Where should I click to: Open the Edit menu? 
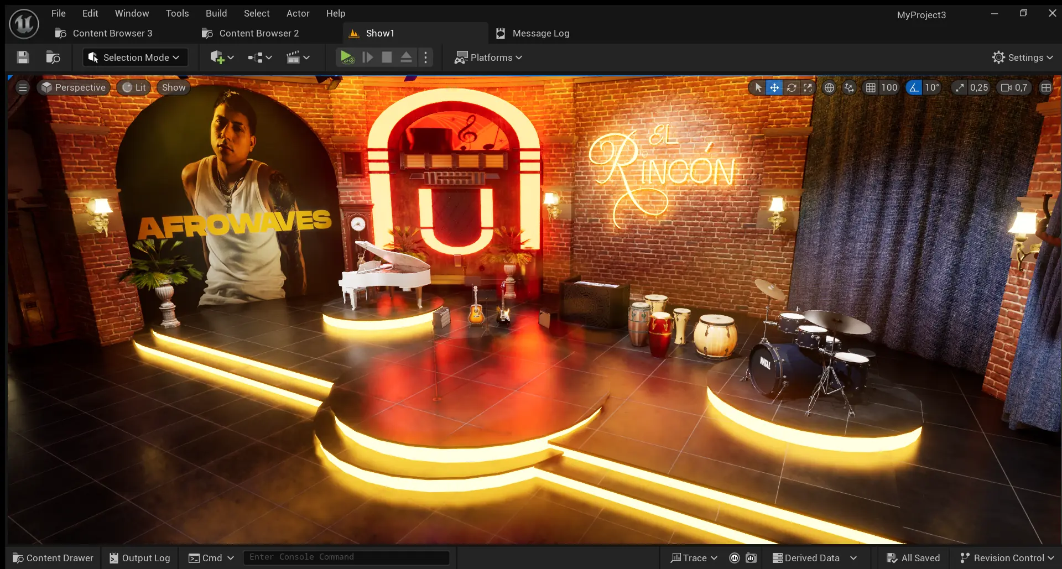(x=90, y=13)
